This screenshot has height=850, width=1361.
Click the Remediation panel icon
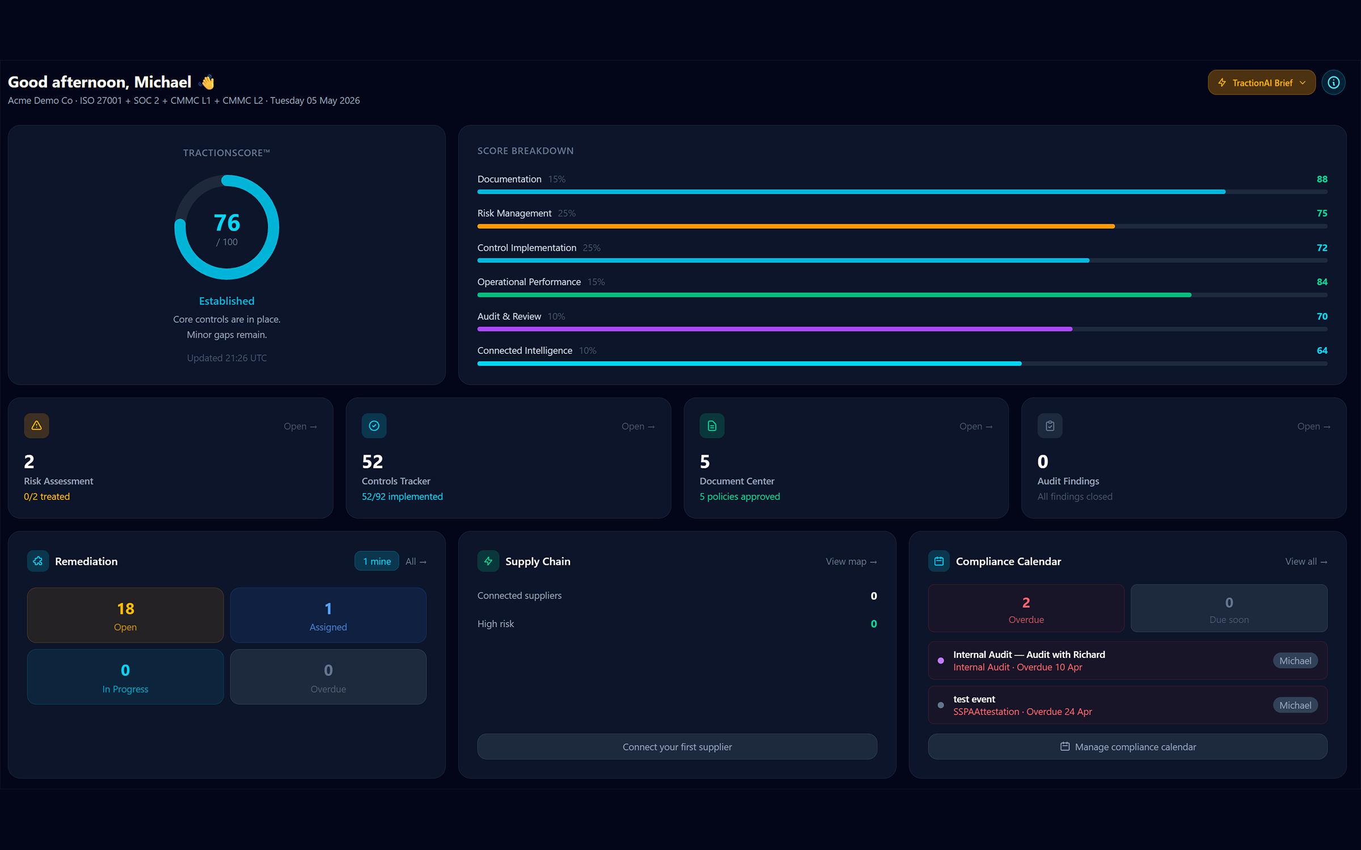coord(38,561)
